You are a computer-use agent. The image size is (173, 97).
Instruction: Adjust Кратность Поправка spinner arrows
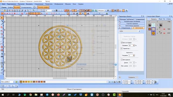134,56
